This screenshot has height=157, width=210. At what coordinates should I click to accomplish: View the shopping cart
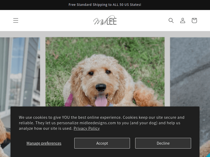[194, 20]
